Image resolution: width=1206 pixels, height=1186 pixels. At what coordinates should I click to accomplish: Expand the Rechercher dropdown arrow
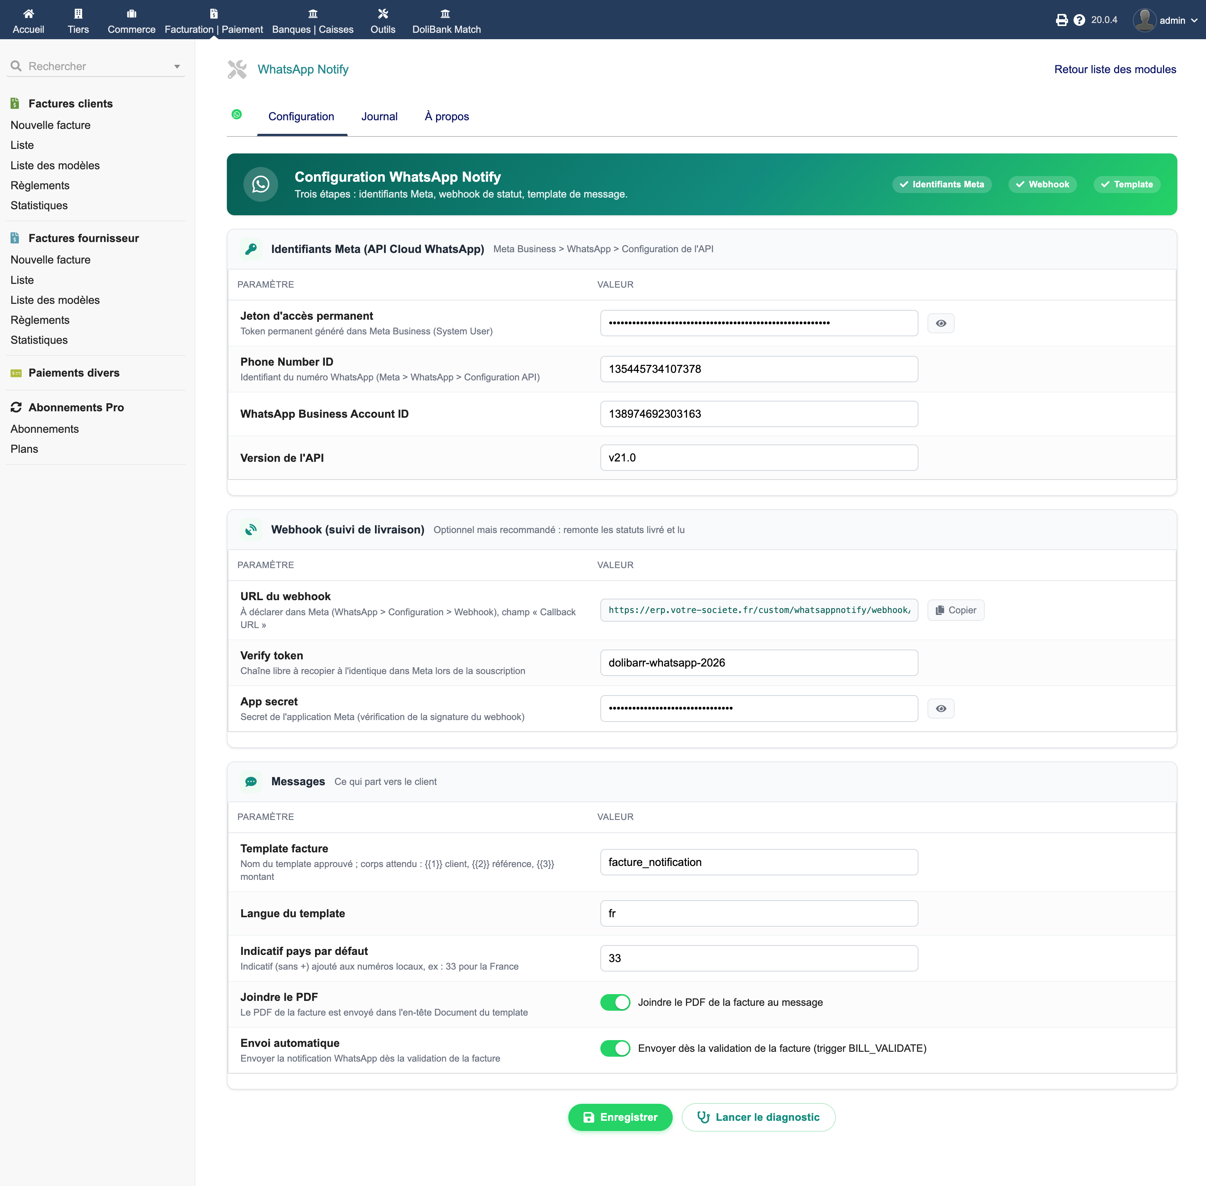click(x=177, y=67)
